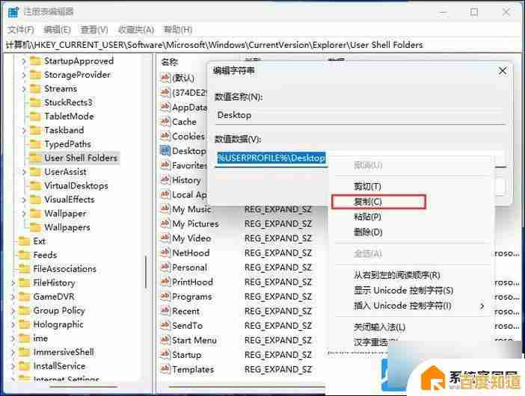525x396 pixels.
Task: Open the 查看(V) menu
Action: point(94,30)
